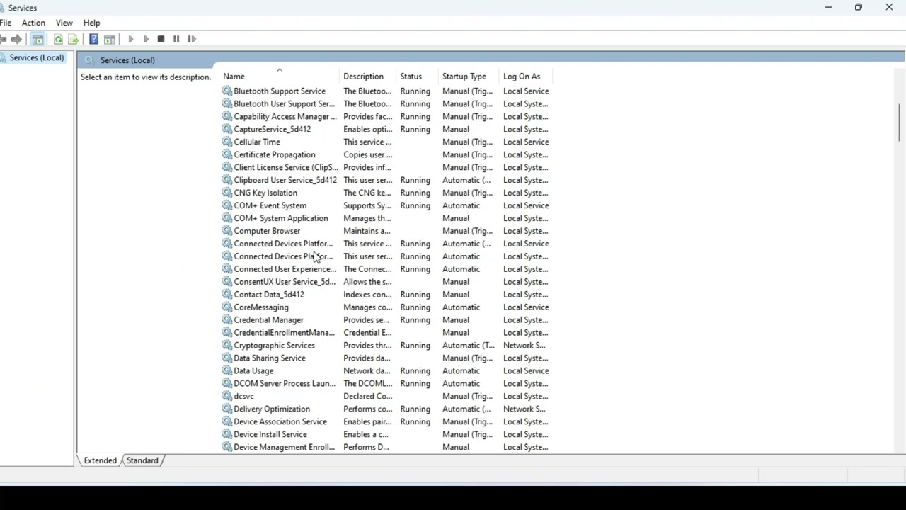Click the gear icon next to Delivery Optimization

(226, 409)
